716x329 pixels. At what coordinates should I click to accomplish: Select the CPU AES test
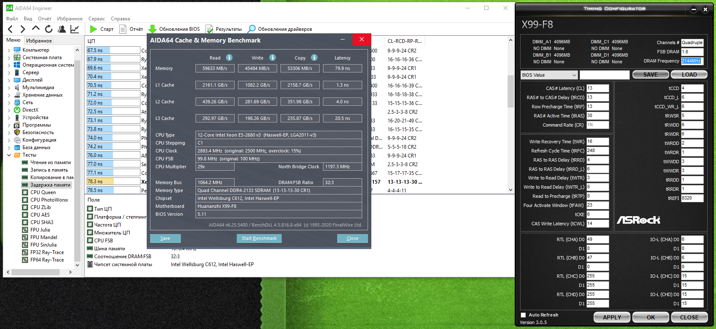coord(40,215)
